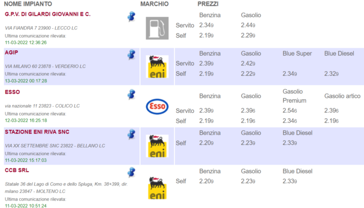Click the MARCHIO column header
The width and height of the screenshot is (364, 208).
click(x=154, y=4)
